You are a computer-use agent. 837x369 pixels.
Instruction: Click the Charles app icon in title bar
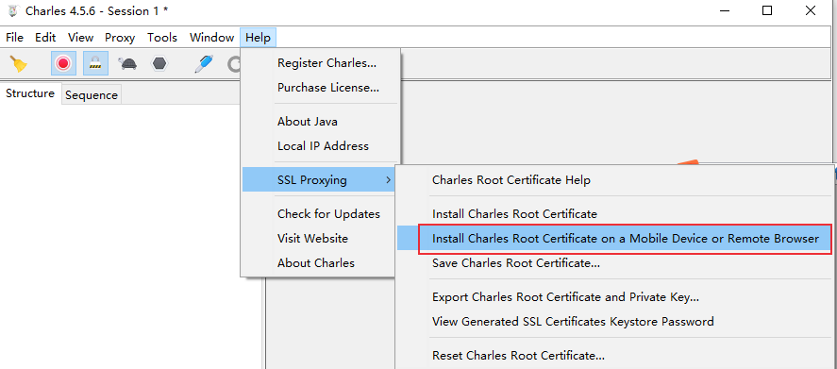(13, 10)
